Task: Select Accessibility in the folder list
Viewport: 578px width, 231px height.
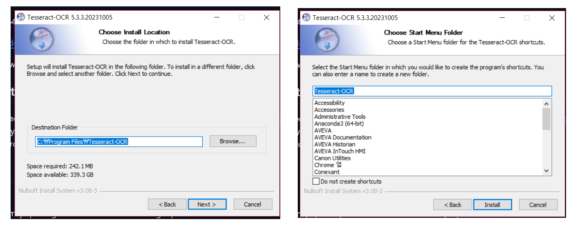Action: click(x=329, y=103)
